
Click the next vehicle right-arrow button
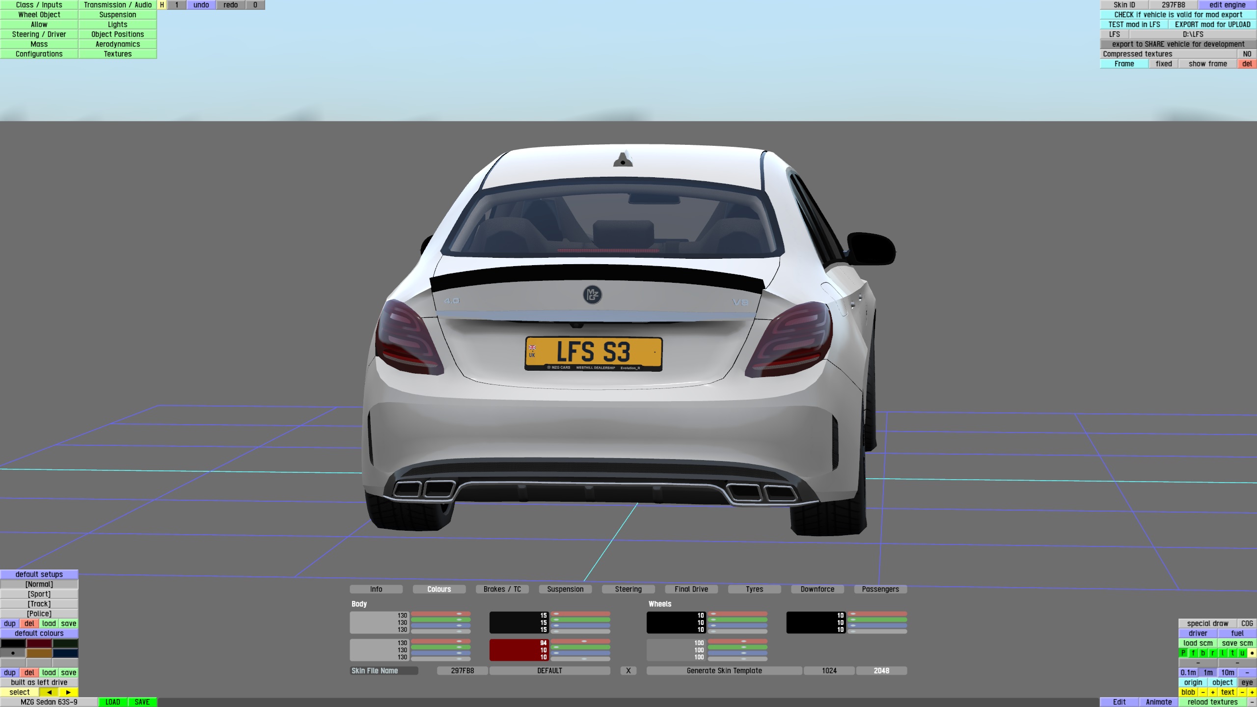click(x=68, y=692)
